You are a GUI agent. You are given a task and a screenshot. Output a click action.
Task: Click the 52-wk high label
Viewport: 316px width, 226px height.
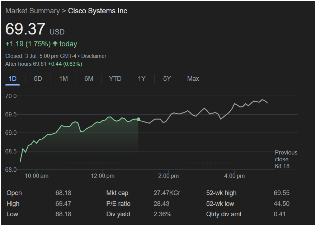click(221, 193)
